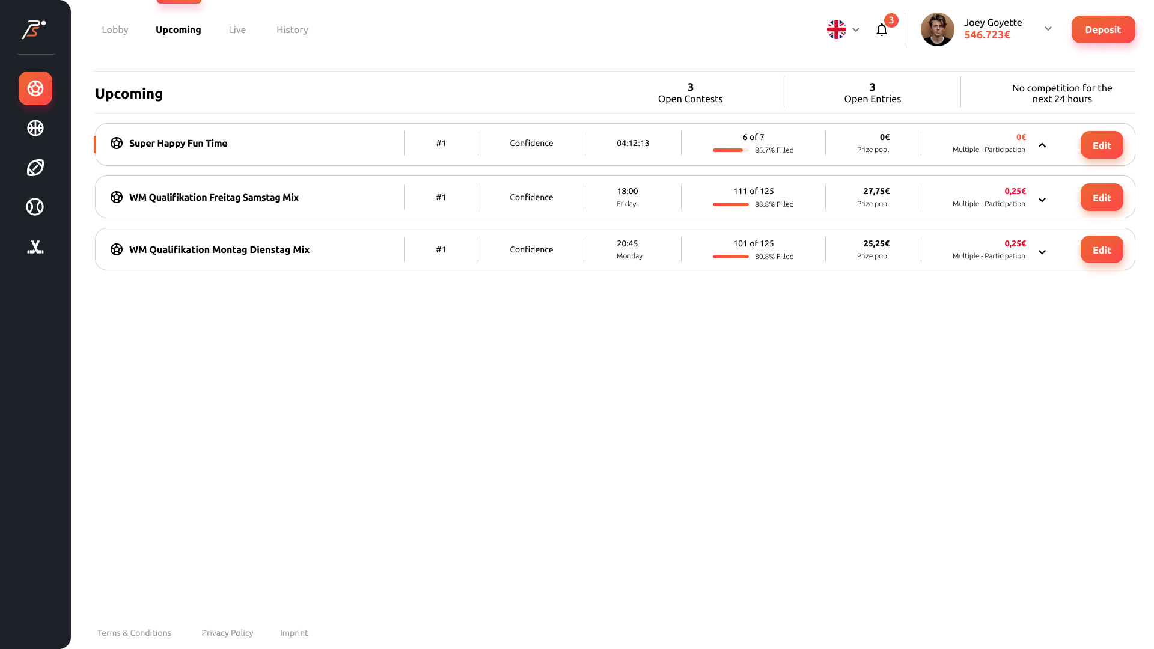The image size is (1154, 649).
Task: Select the American football icon in sidebar
Action: pos(35,168)
